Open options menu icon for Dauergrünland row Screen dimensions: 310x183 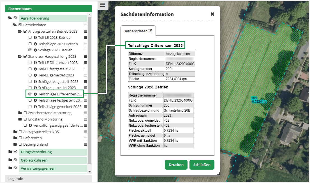click(86, 145)
